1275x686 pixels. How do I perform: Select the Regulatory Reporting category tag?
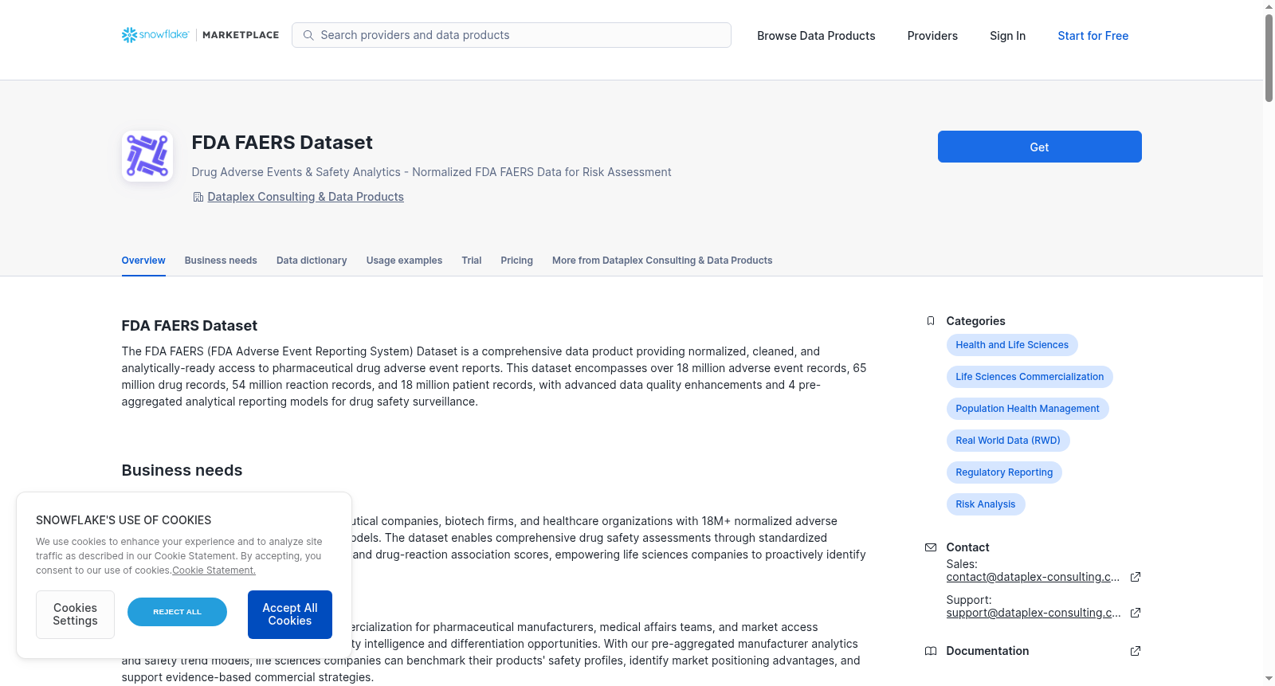click(1004, 472)
